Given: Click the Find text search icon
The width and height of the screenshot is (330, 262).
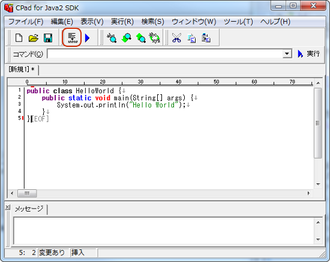Looking at the screenshot, I should (112, 38).
